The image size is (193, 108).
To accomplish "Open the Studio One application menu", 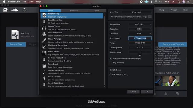I will point(14,2).
